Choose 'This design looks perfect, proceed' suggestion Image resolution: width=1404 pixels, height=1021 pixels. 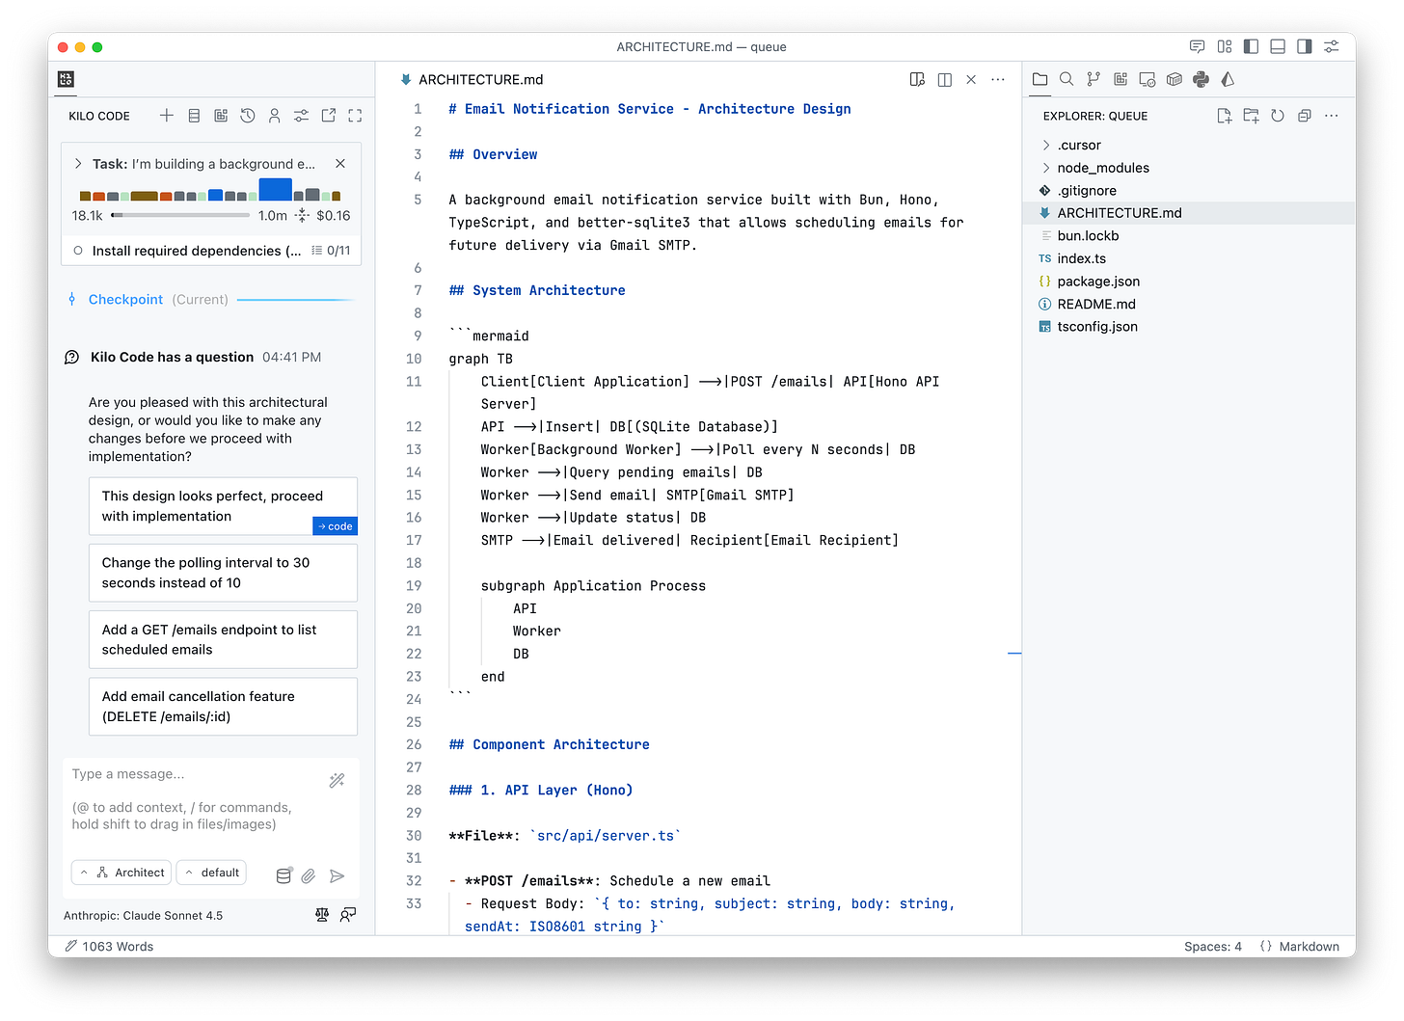223,506
